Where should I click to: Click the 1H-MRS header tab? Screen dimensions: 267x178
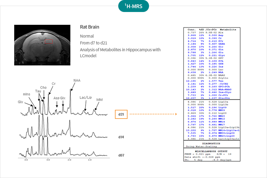[x=133, y=6]
